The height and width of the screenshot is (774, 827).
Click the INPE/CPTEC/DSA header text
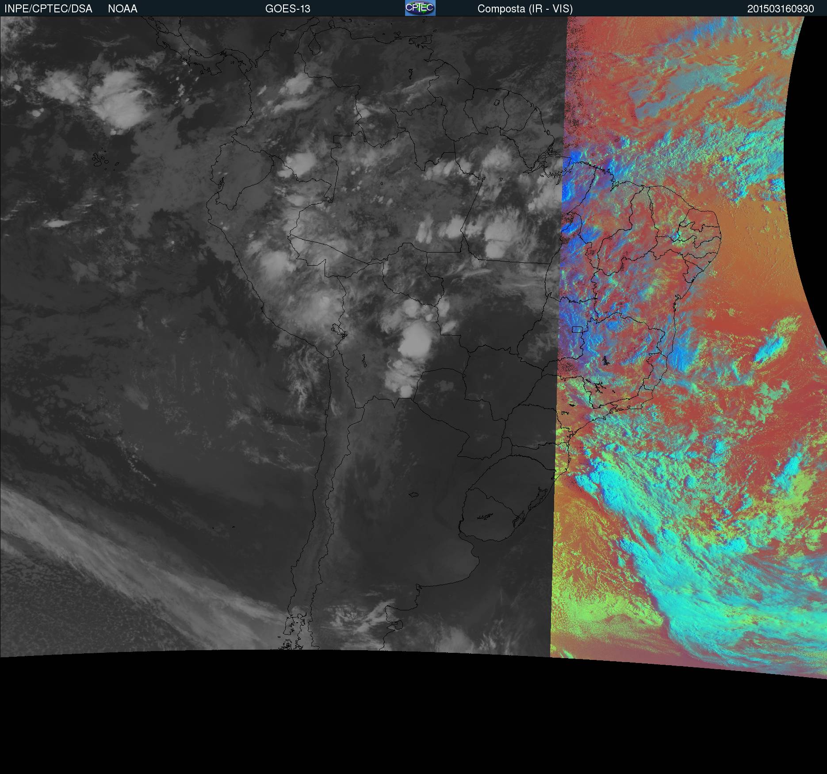[48, 9]
